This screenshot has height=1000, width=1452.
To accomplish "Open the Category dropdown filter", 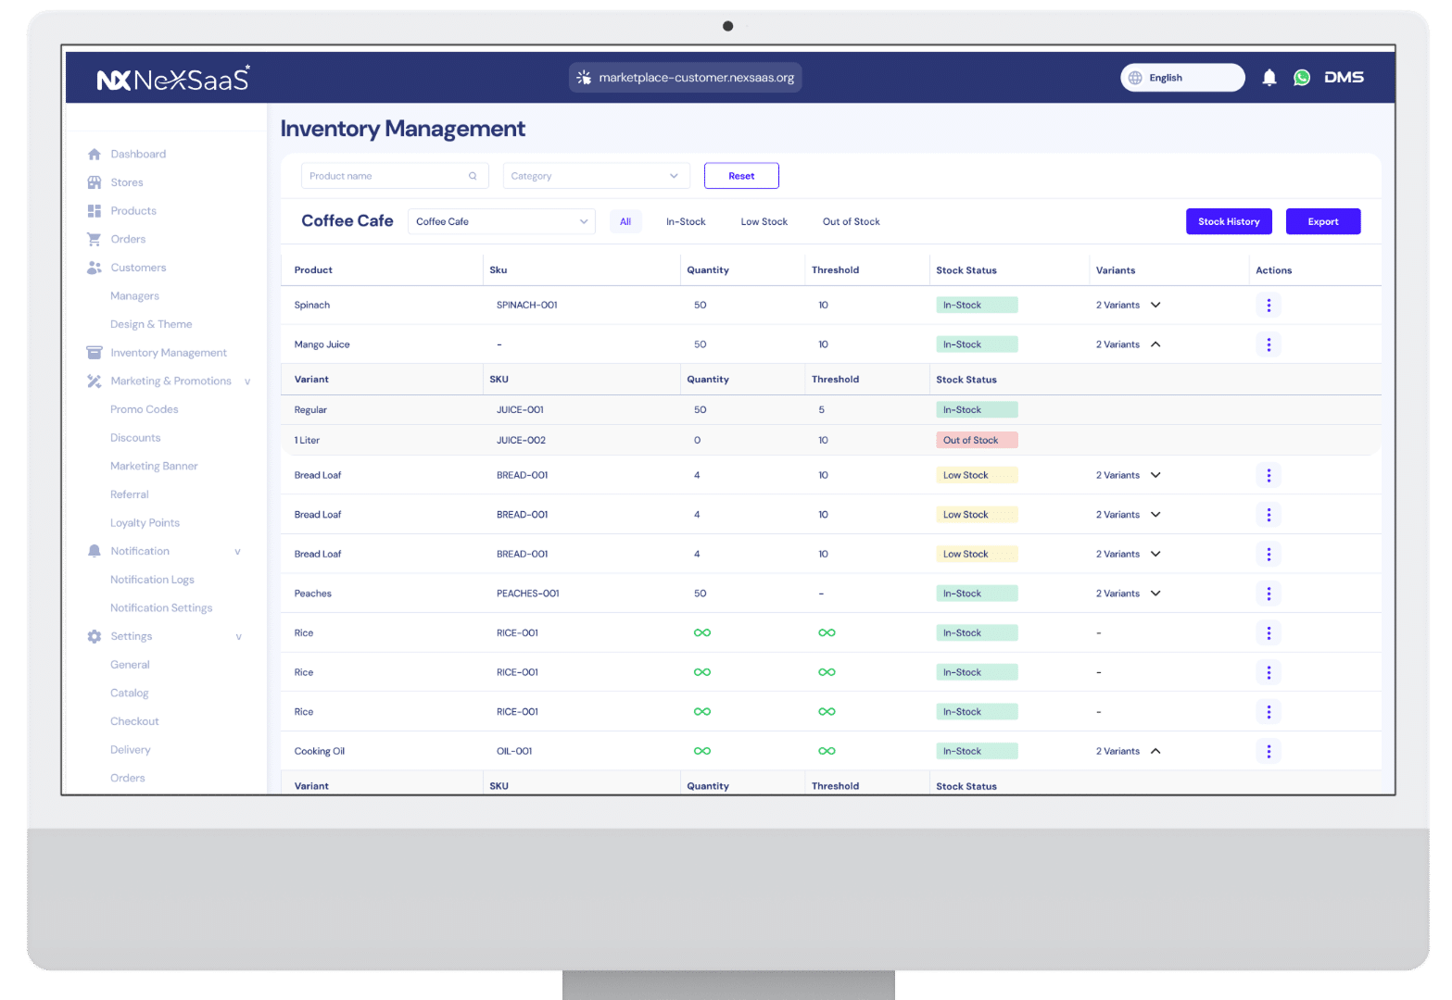I will pos(595,176).
